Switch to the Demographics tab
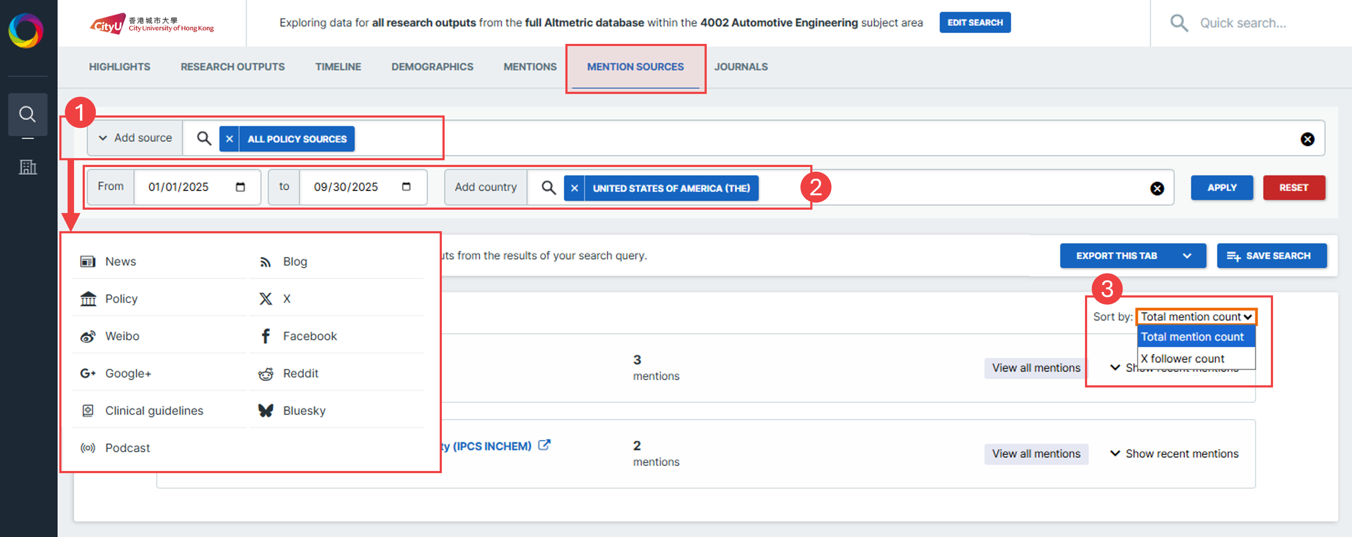Screen dimensions: 1352x537 432,67
